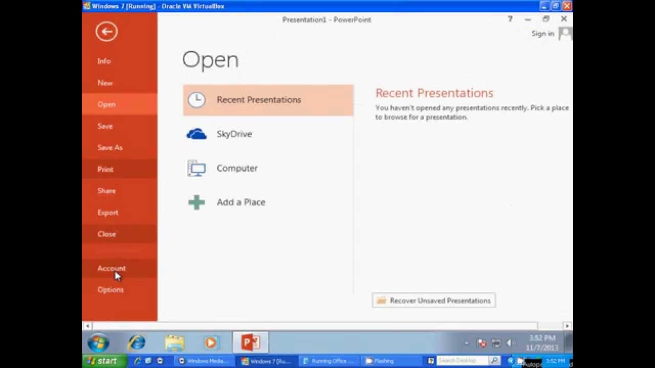Open Windows Media Player taskbar icon

pos(211,342)
